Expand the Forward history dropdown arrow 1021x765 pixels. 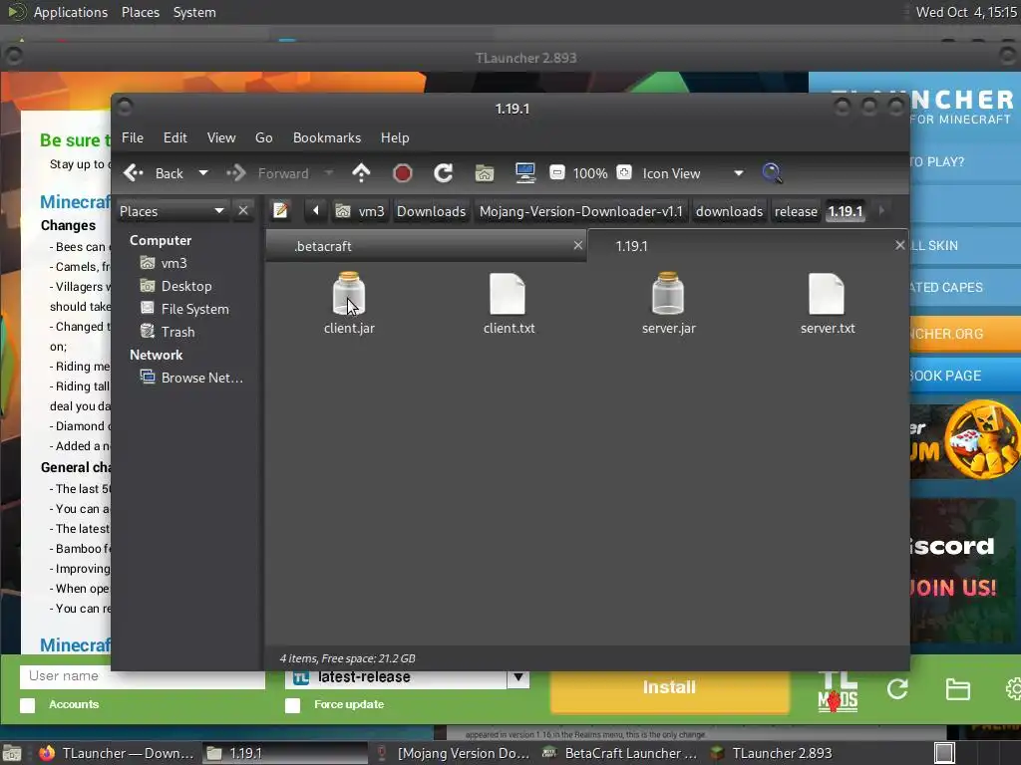coord(329,173)
